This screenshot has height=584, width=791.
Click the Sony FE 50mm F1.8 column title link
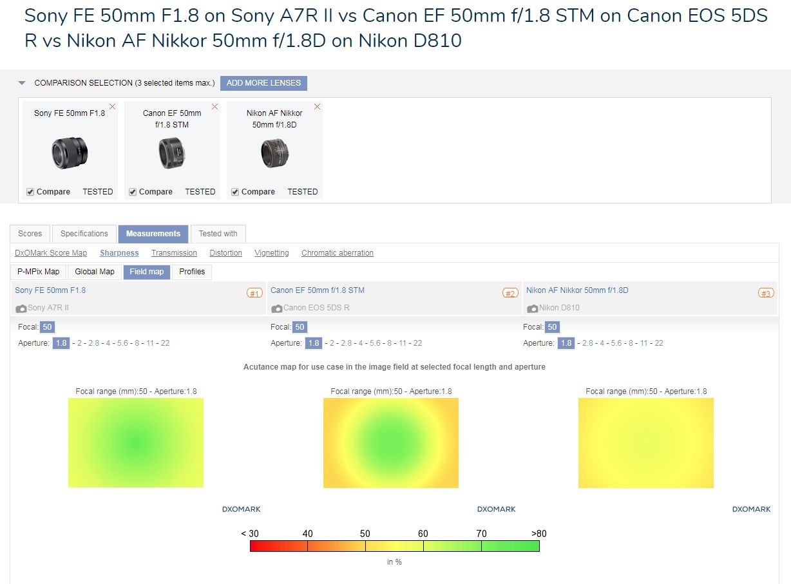coord(50,290)
